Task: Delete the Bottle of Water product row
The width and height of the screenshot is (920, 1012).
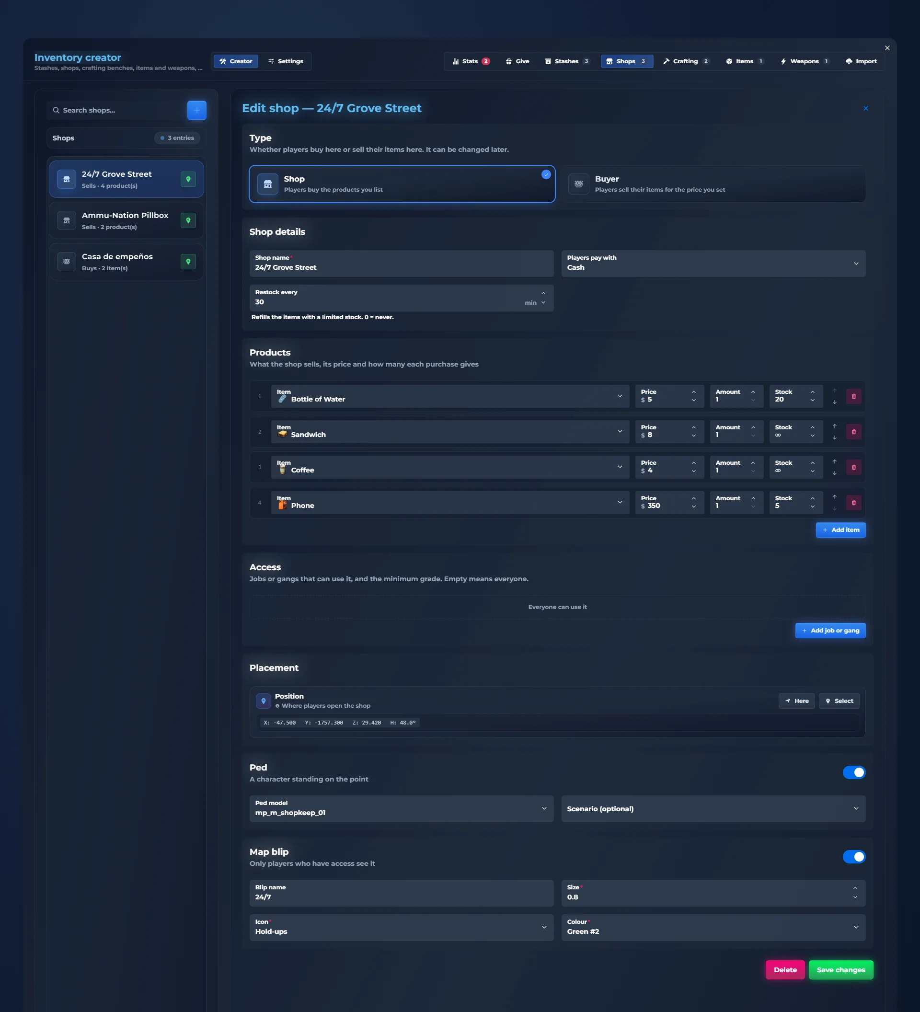Action: [853, 396]
